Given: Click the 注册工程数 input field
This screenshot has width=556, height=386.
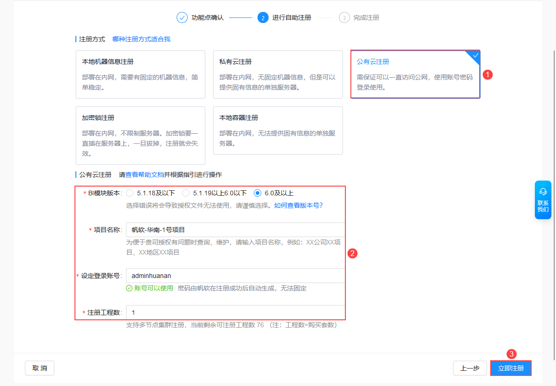Looking at the screenshot, I should tap(235, 312).
